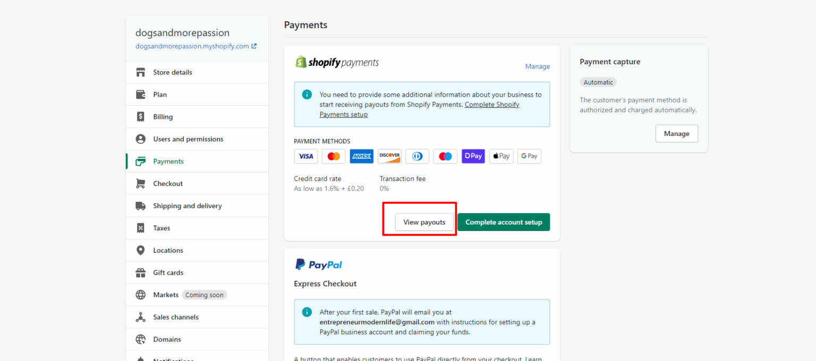Viewport: 816px width, 361px height.
Task: Click the American Express payment icon
Action: click(x=362, y=156)
